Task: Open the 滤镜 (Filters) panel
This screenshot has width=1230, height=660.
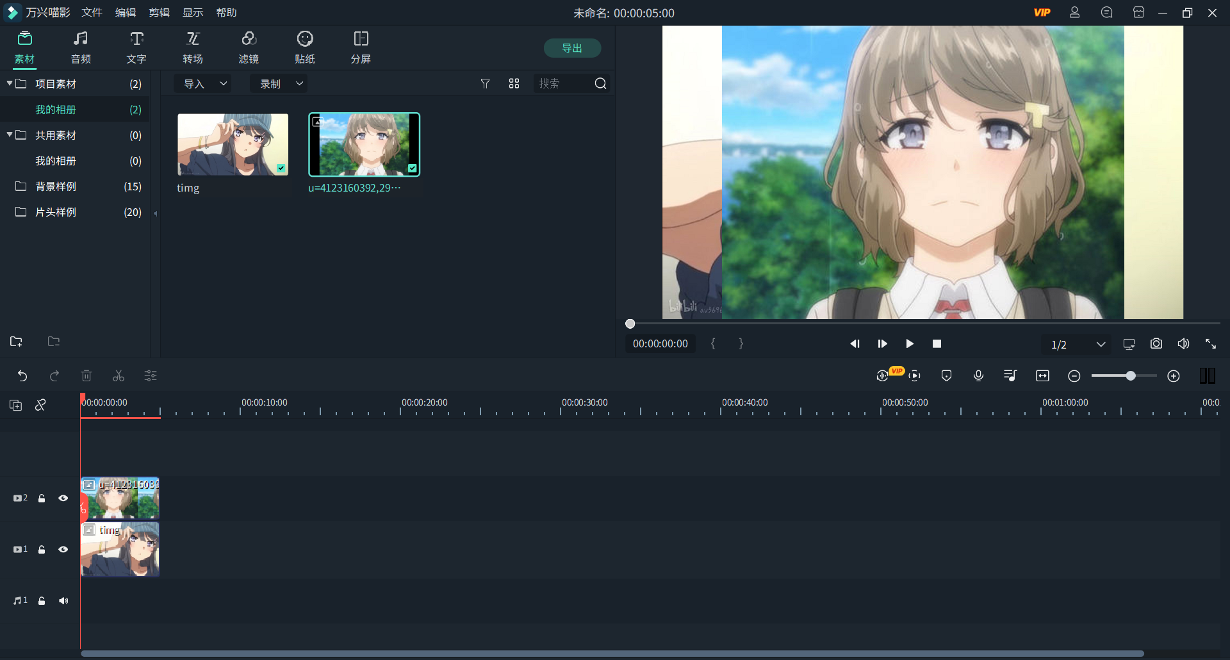Action: pyautogui.click(x=249, y=47)
